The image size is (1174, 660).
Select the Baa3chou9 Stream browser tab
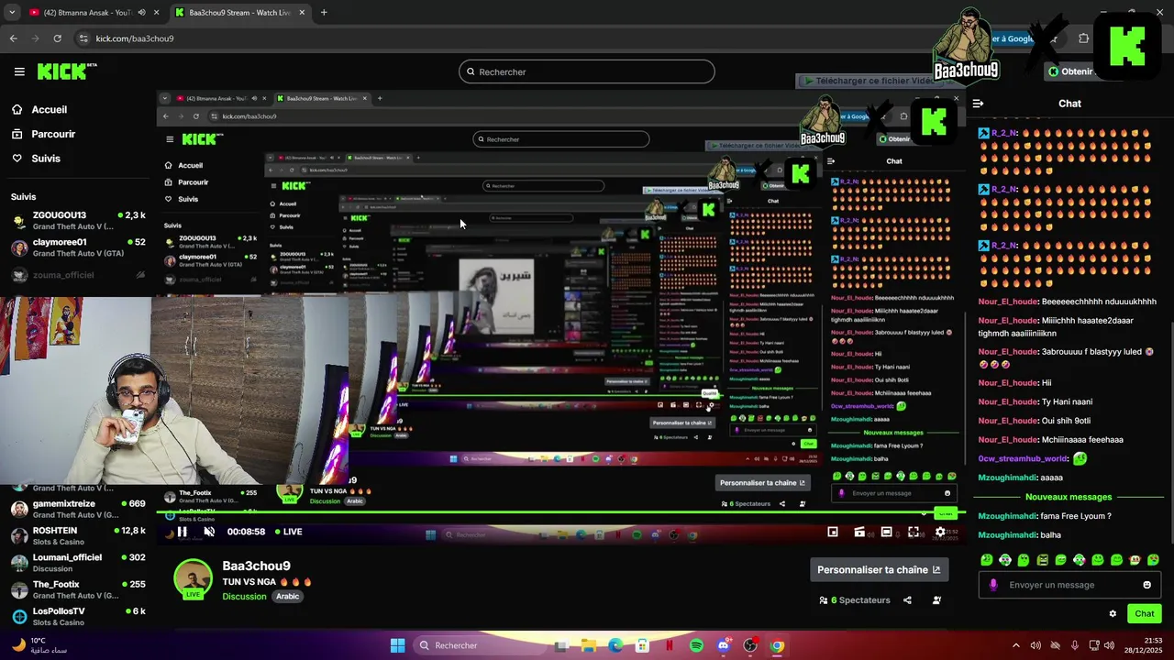[x=238, y=13]
